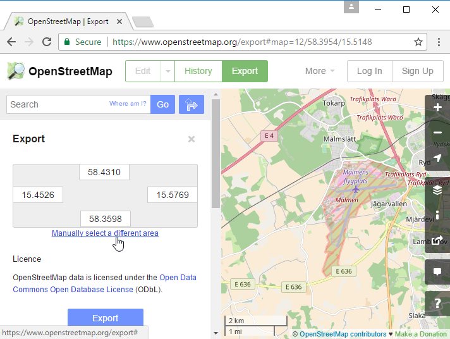This screenshot has height=339, width=450.
Task: Edit the south latitude 58.3598 field
Action: [x=106, y=219]
